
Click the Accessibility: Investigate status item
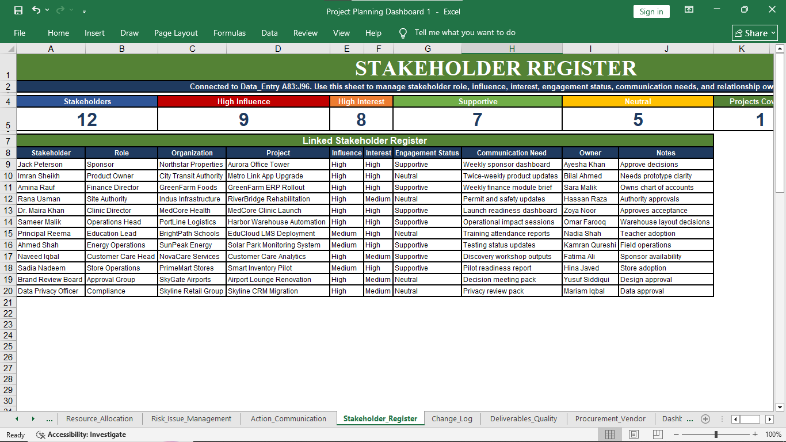(81, 435)
